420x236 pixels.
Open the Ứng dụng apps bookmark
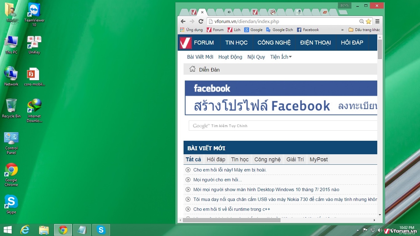pos(191,30)
